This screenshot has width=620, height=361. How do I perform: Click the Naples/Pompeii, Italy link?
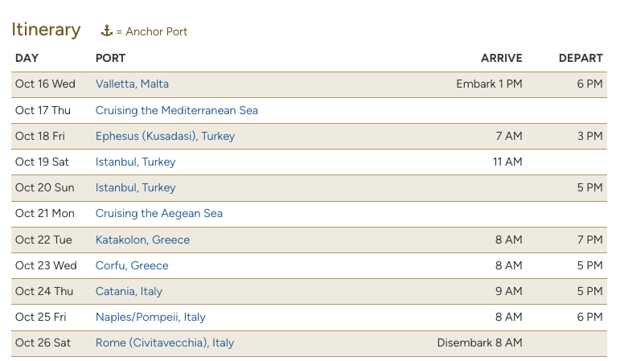point(150,317)
